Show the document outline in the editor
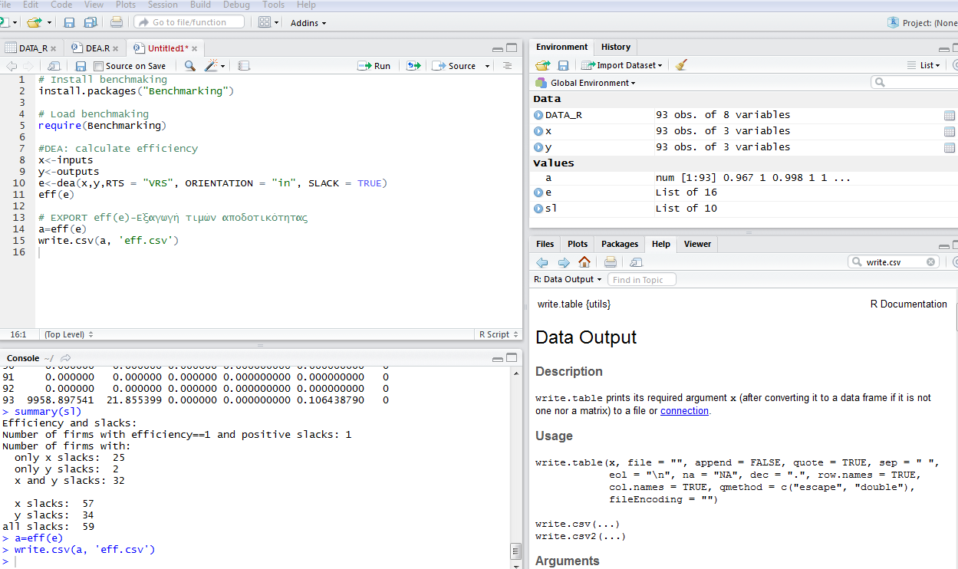 pyautogui.click(x=507, y=66)
